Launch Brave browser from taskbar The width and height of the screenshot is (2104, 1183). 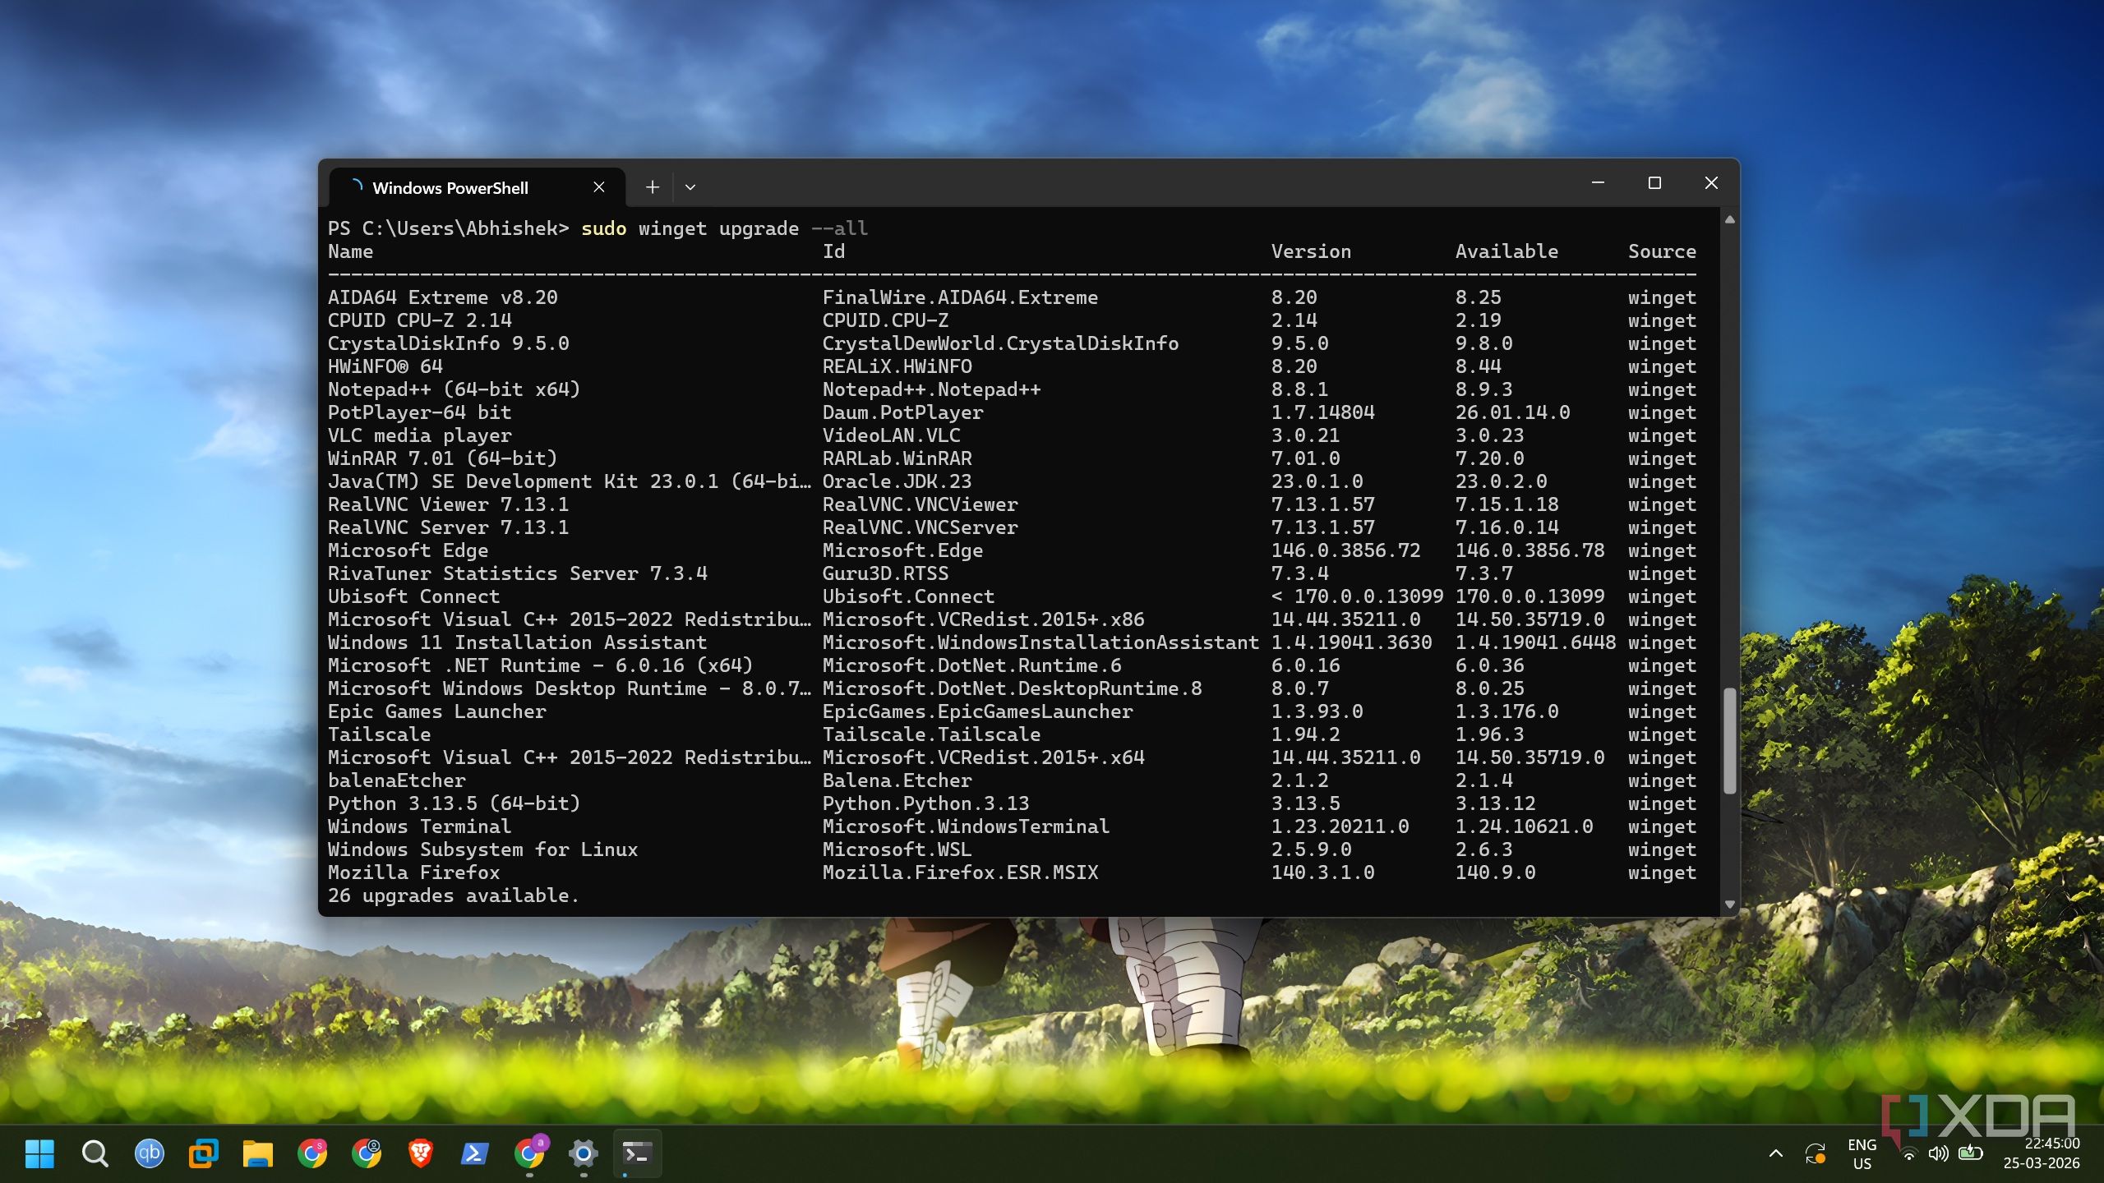click(x=421, y=1153)
